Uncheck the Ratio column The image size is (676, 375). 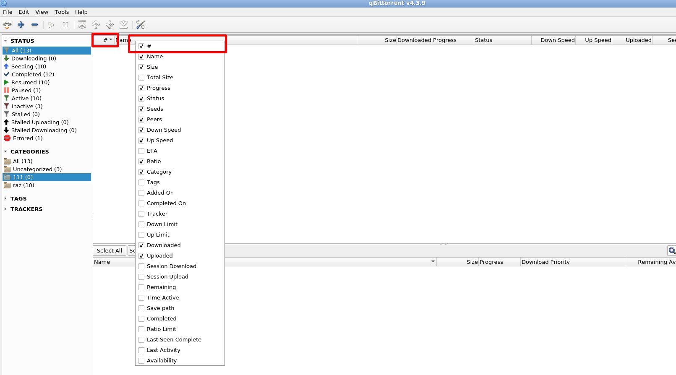[141, 161]
